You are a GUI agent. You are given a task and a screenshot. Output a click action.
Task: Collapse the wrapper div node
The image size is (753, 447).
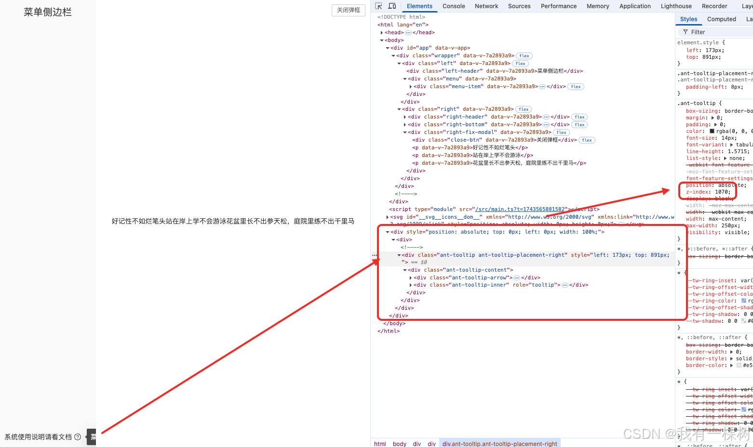point(393,56)
